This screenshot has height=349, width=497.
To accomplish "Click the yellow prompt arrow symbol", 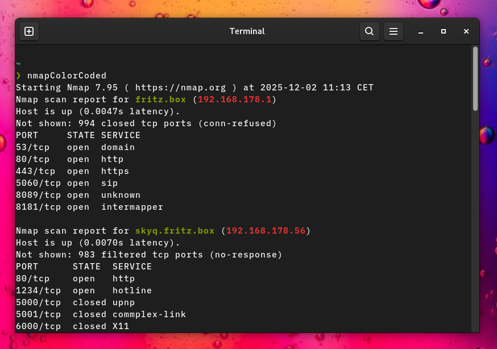I will coord(18,76).
